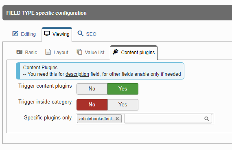This screenshot has width=232, height=150.
Task: Click the Layout document icon
Action: pyautogui.click(x=48, y=52)
